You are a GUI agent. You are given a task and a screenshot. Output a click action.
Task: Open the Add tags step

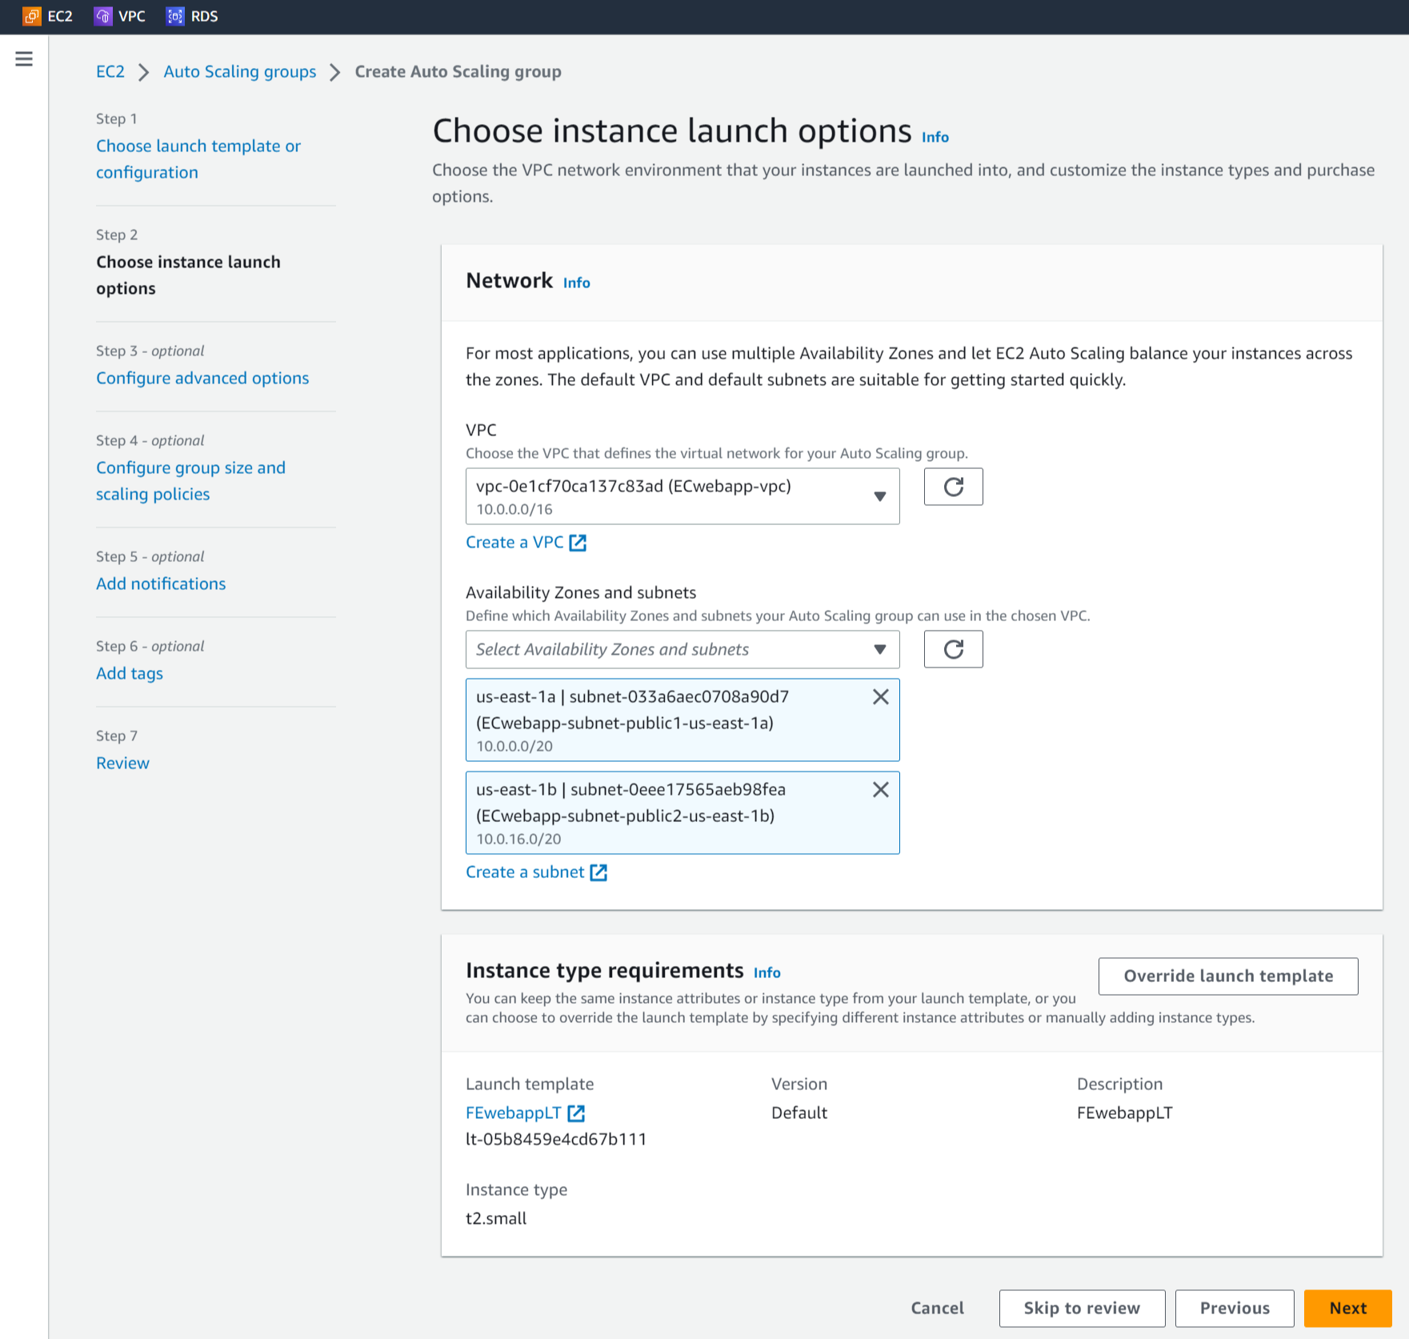point(129,673)
